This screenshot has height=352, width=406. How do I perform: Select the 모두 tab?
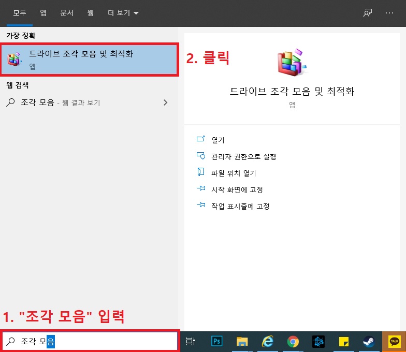click(x=20, y=12)
